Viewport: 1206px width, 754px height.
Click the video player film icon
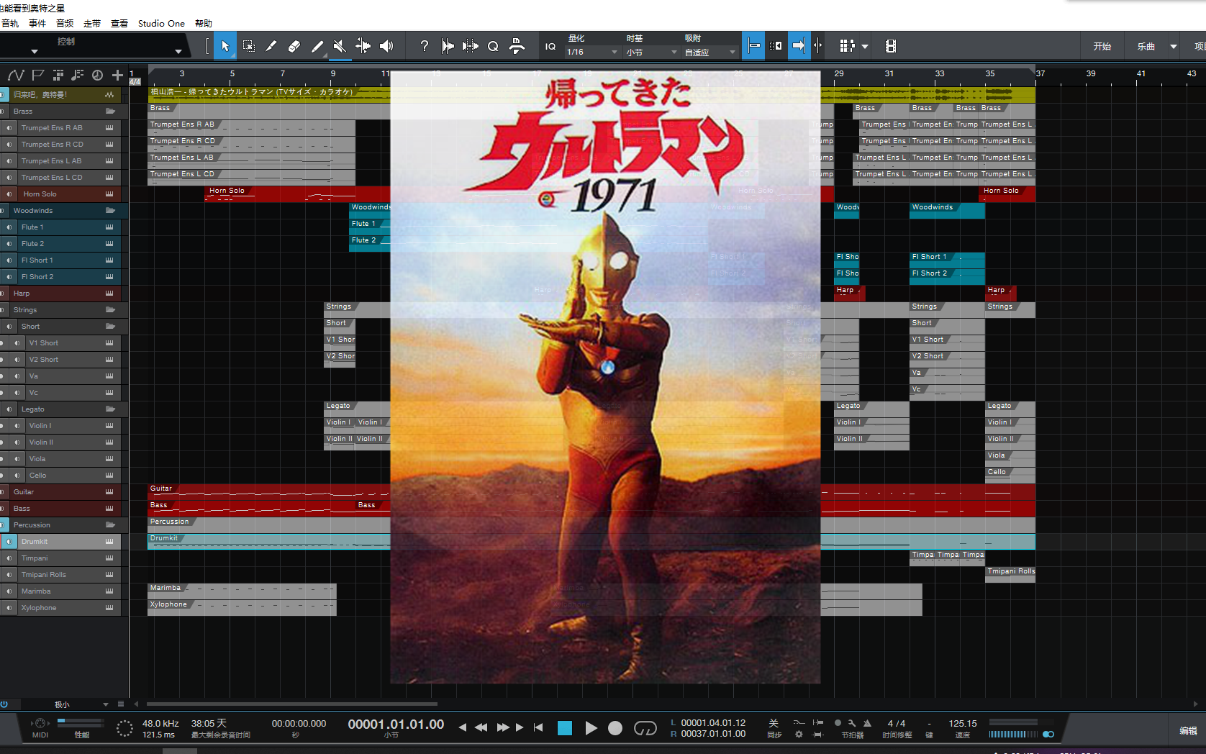pos(891,46)
